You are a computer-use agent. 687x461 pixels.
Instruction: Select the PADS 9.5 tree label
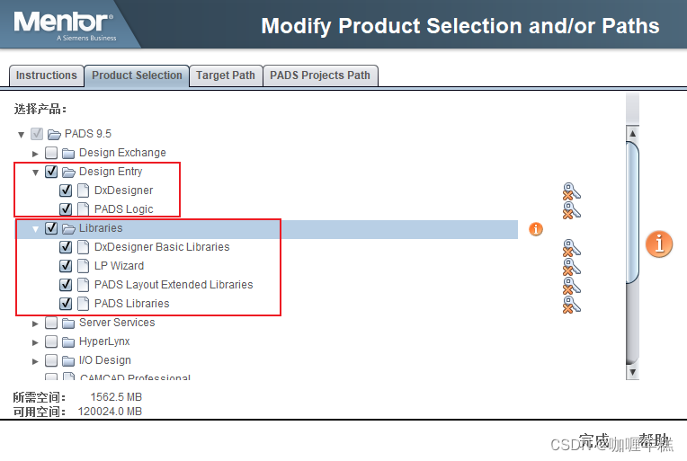[x=88, y=134]
